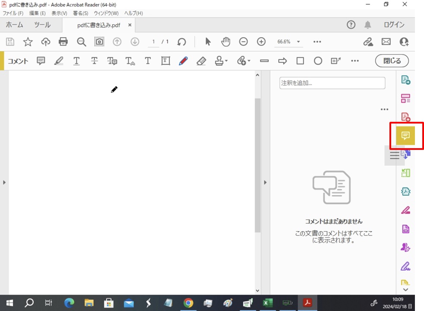424x311 pixels.
Task: Click the Save file floppy icon
Action: tap(10, 41)
